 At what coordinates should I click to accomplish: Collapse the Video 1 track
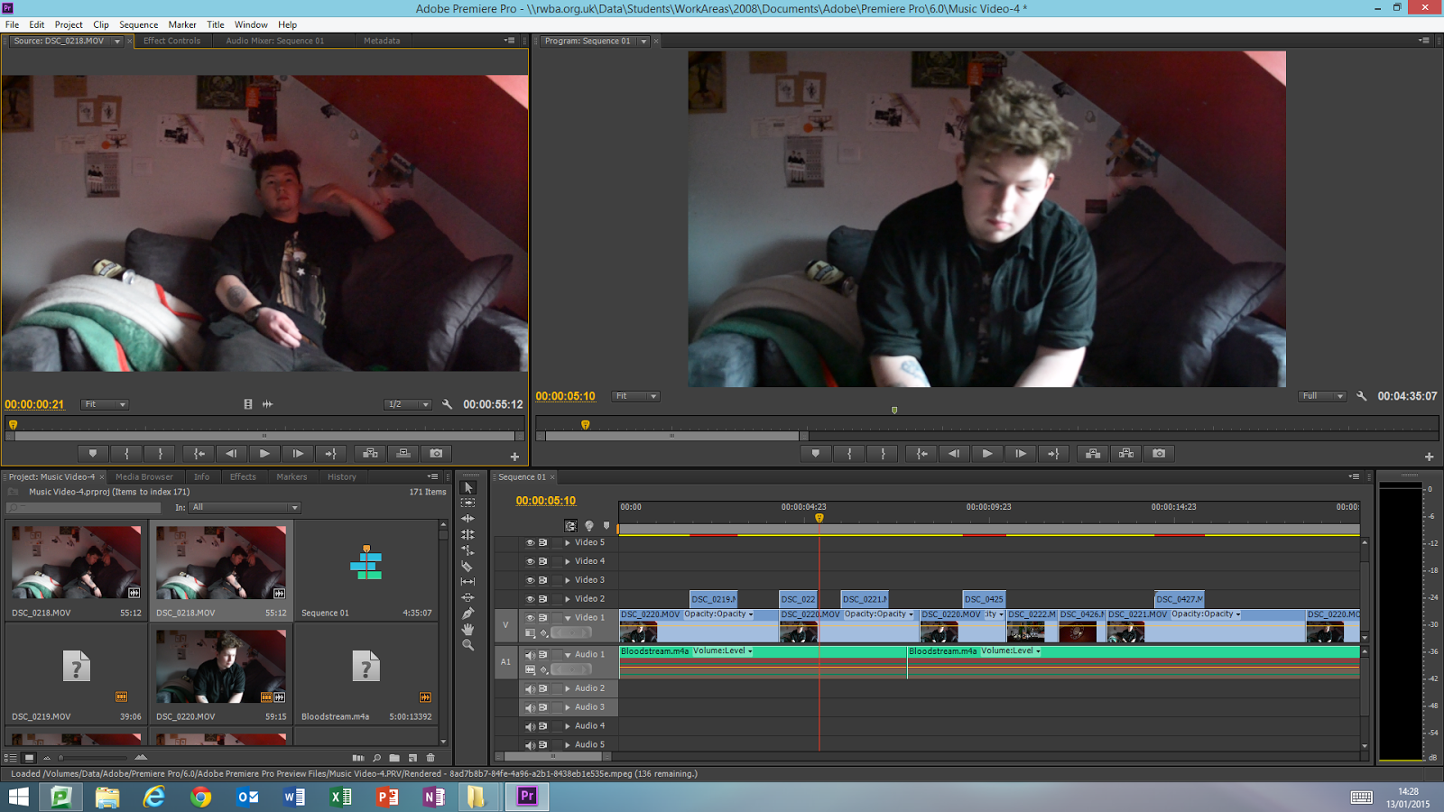(568, 618)
